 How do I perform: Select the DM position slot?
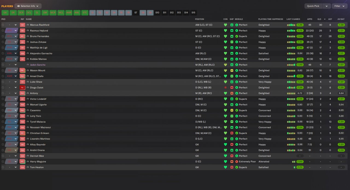coord(45,13)
